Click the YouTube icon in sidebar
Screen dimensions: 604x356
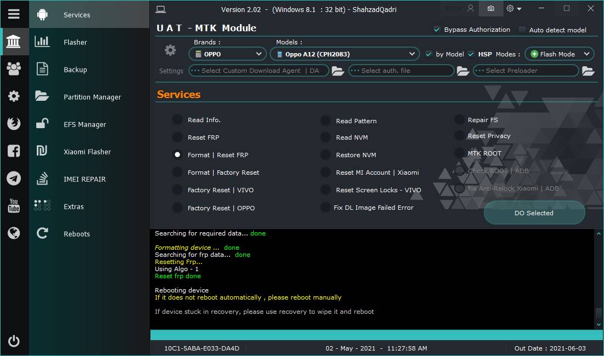[14, 205]
